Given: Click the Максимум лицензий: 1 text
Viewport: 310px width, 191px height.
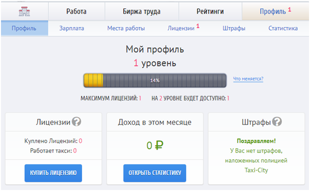Looking at the screenshot, I should (111, 98).
